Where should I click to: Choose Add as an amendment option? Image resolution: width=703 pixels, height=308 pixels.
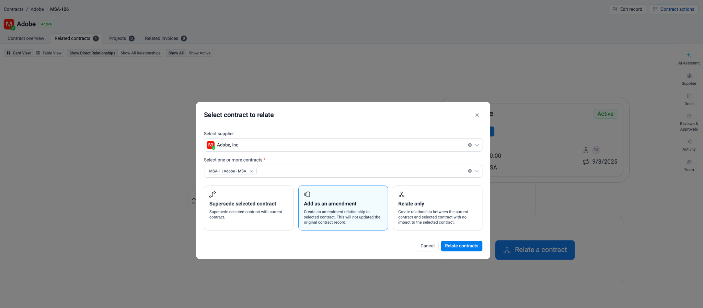[343, 208]
